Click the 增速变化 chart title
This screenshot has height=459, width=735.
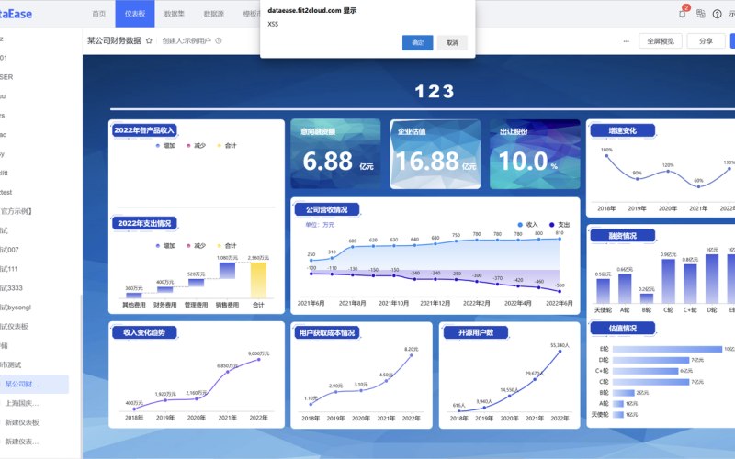(623, 130)
